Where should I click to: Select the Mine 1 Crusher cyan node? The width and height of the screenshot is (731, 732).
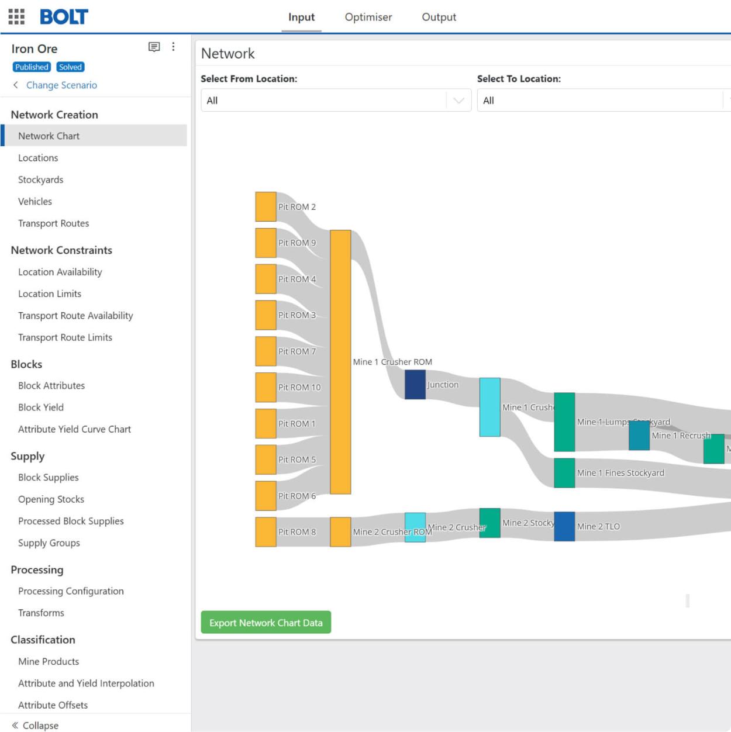(x=490, y=407)
